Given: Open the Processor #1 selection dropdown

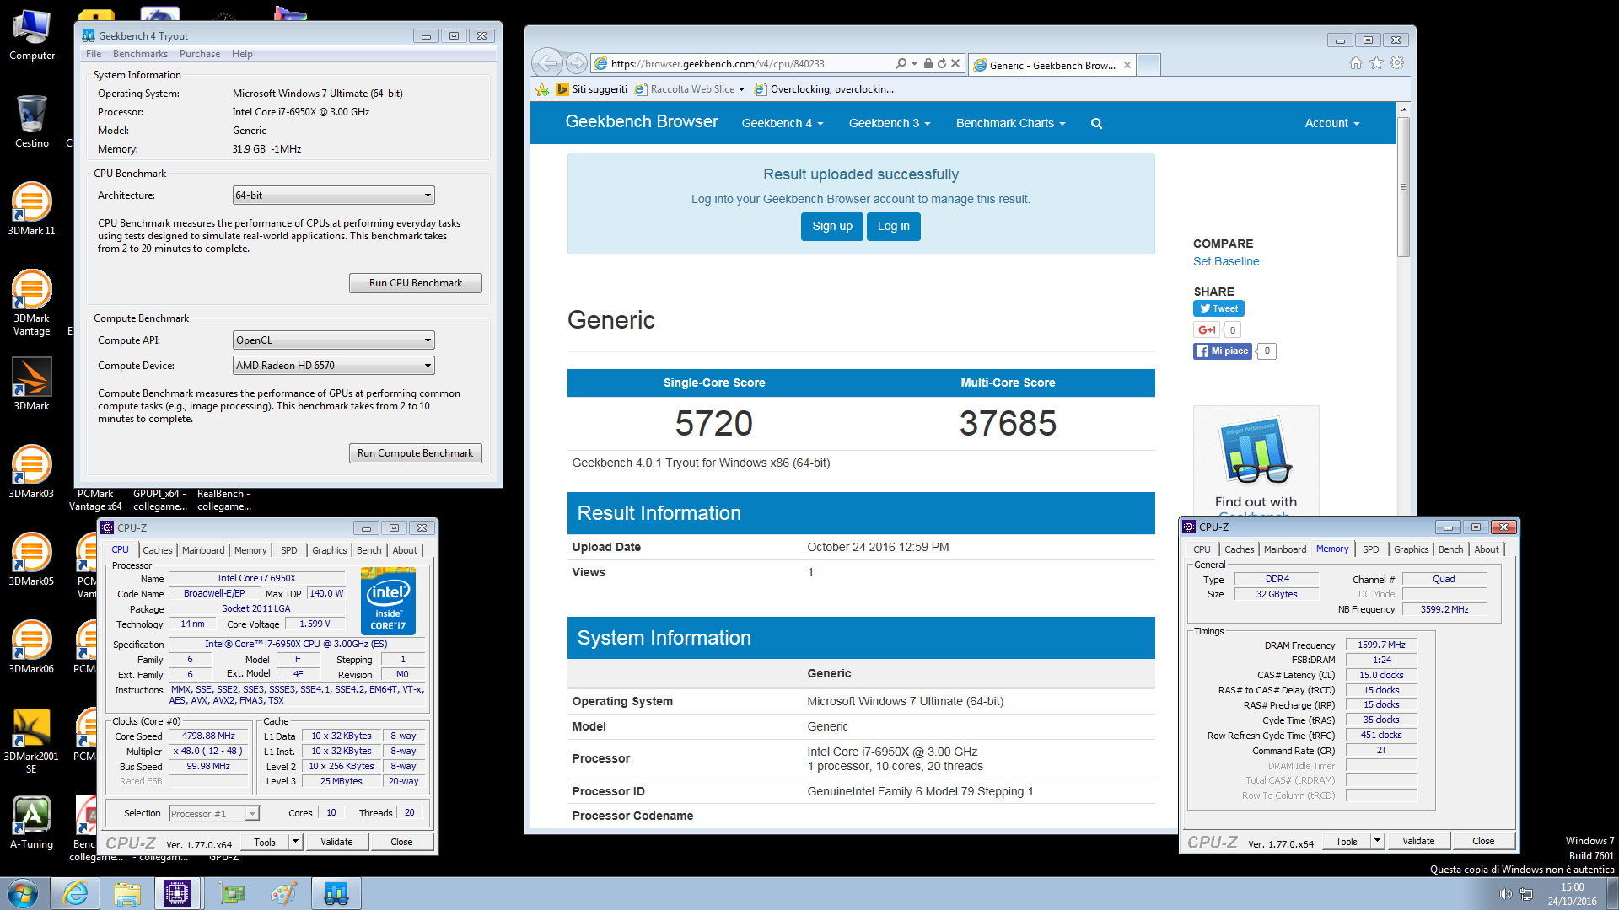Looking at the screenshot, I should (214, 814).
